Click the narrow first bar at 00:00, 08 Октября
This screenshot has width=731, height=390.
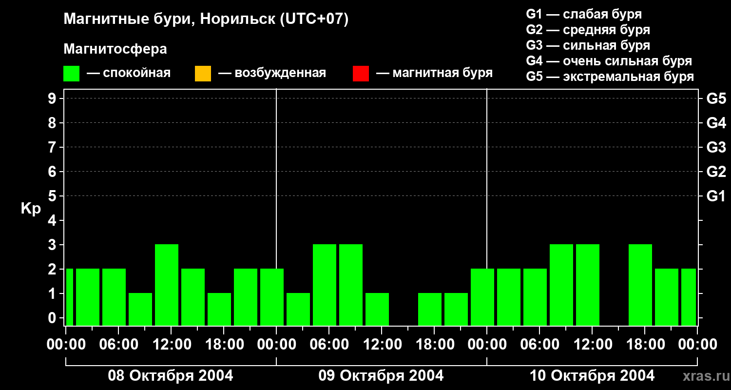tap(69, 297)
